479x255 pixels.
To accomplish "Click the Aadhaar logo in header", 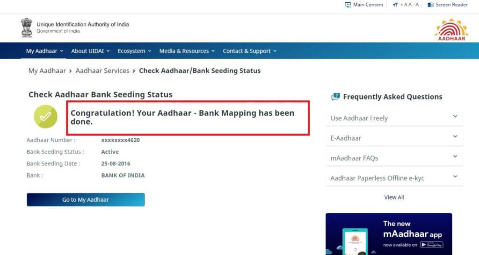I will point(451,29).
